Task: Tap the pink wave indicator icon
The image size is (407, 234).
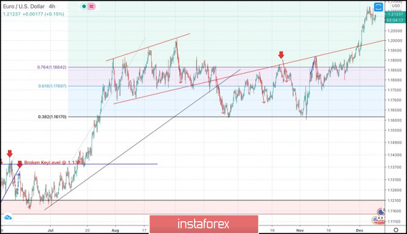Action: pyautogui.click(x=91, y=7)
